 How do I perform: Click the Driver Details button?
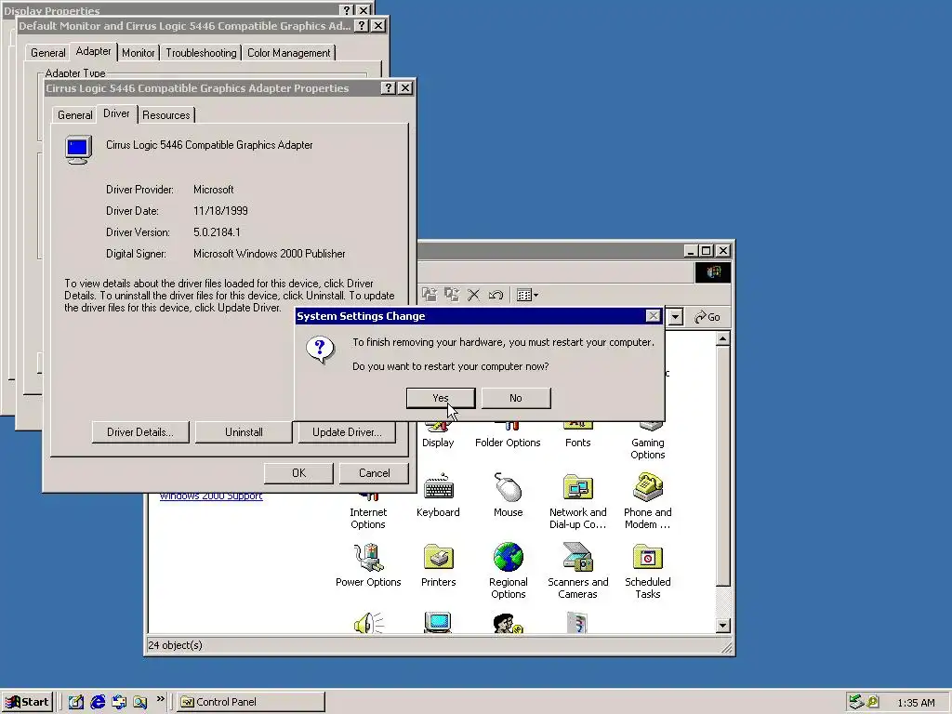(140, 432)
